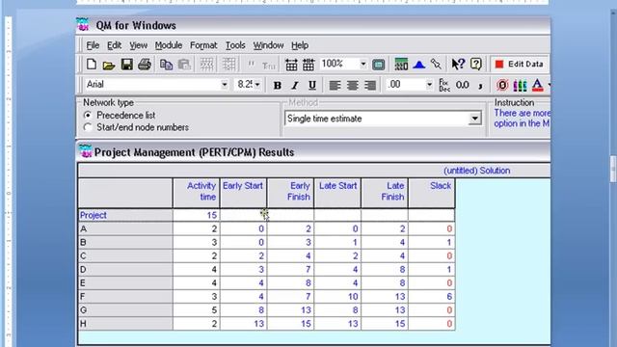Click the pin annotation icon
617x347 pixels.
[x=436, y=64]
